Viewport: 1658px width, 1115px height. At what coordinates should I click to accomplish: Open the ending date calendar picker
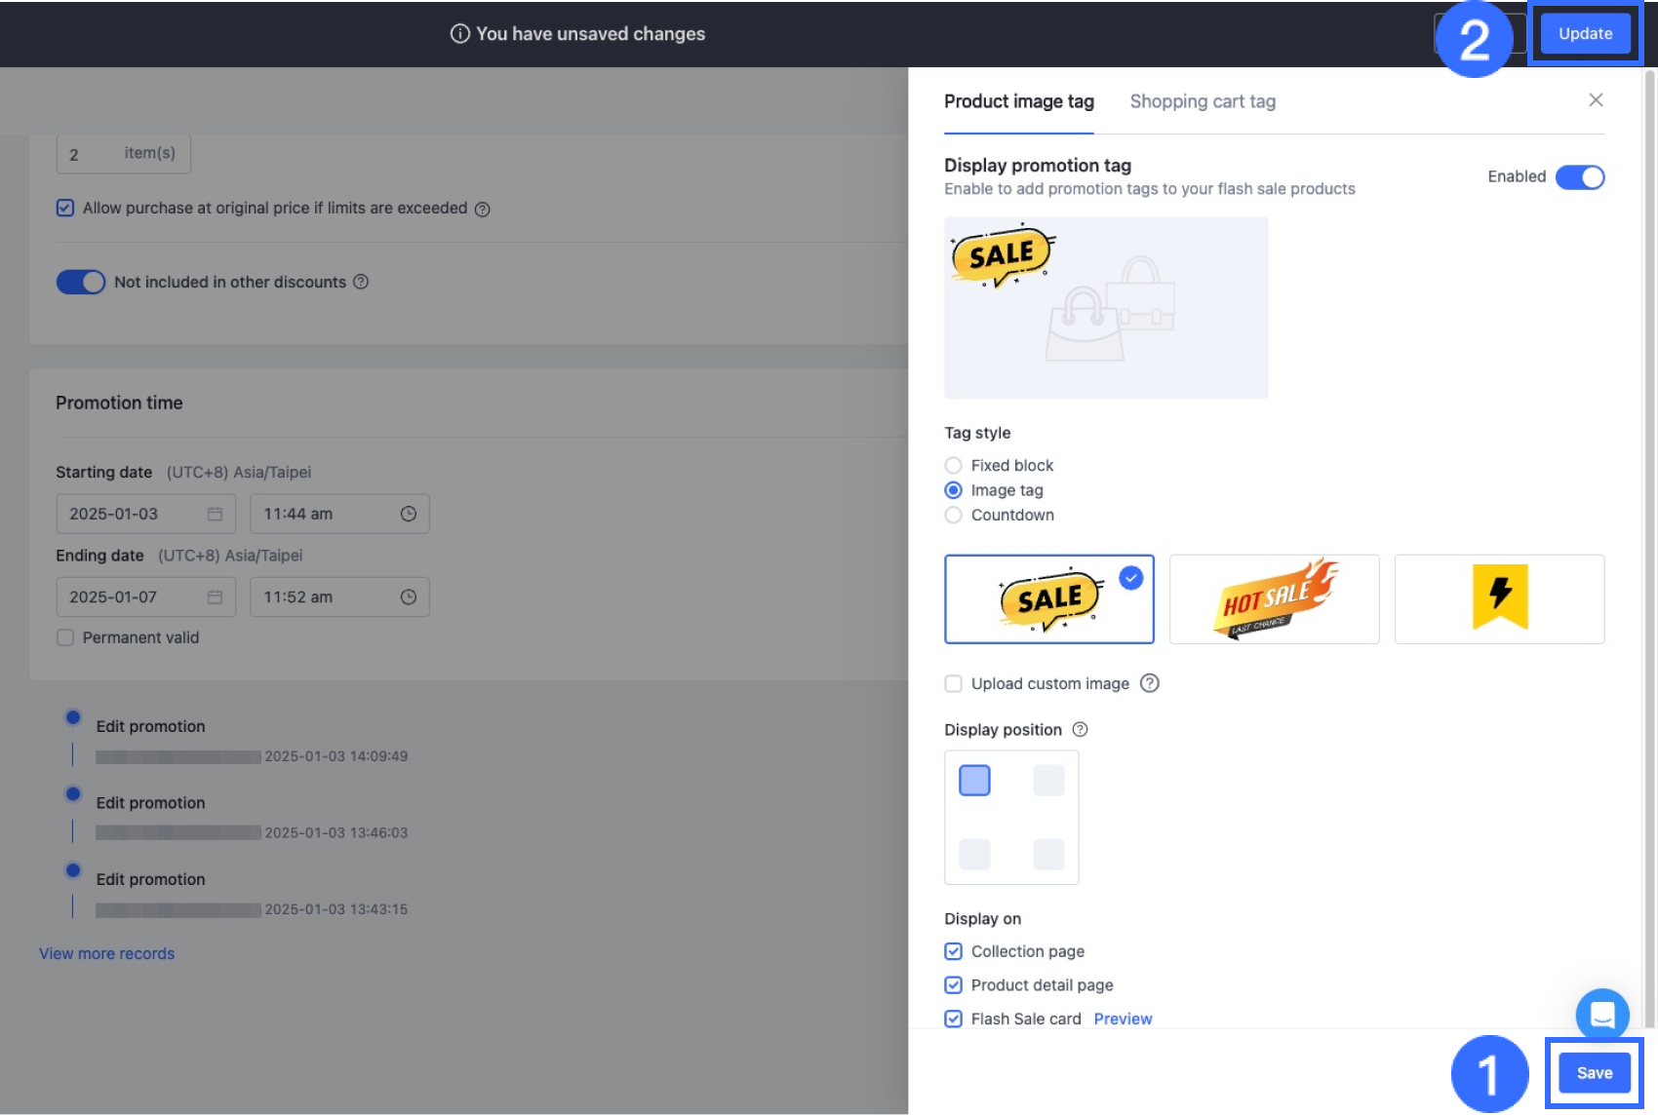click(x=215, y=596)
